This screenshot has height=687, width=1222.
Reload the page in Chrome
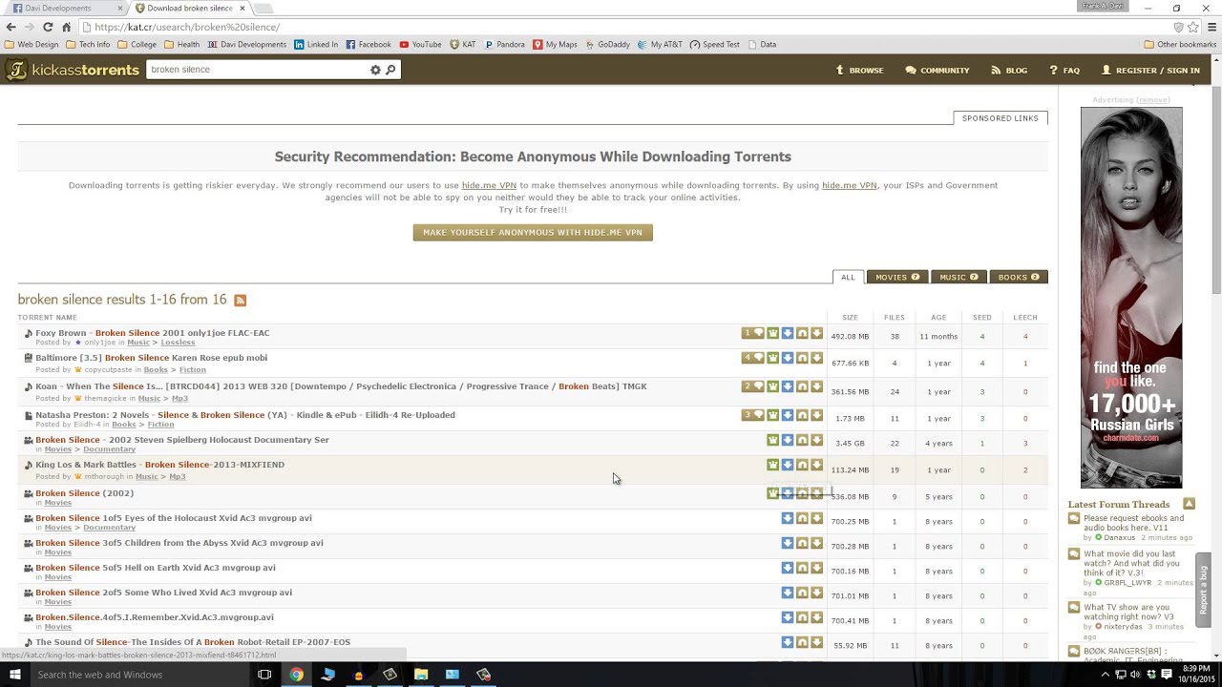[x=48, y=27]
